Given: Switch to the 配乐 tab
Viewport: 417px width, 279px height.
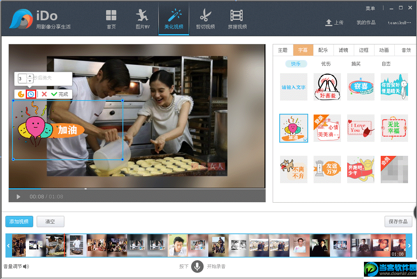Looking at the screenshot, I should click(323, 50).
